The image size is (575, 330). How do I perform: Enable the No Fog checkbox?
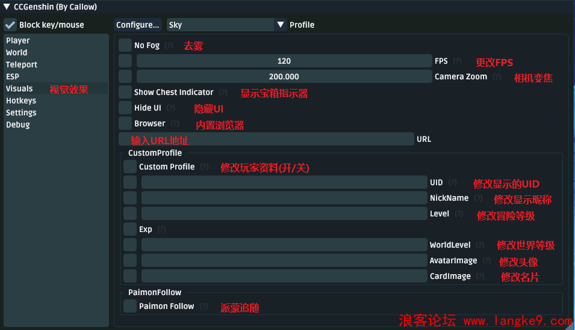125,46
